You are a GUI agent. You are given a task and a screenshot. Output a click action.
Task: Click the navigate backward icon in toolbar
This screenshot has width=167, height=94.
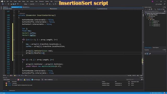coord(3,4)
